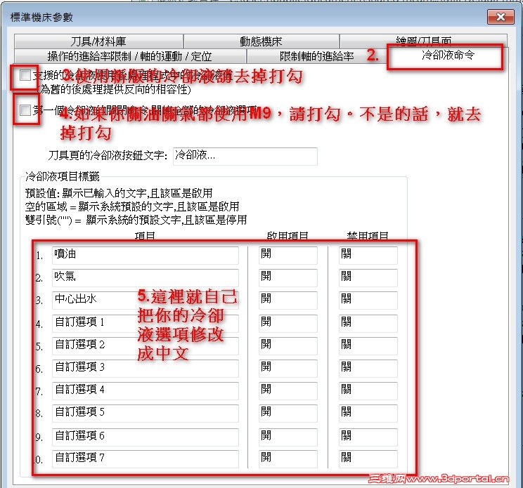Toggle the 第一個冷卻液關閉命令 checkbox

25,110
